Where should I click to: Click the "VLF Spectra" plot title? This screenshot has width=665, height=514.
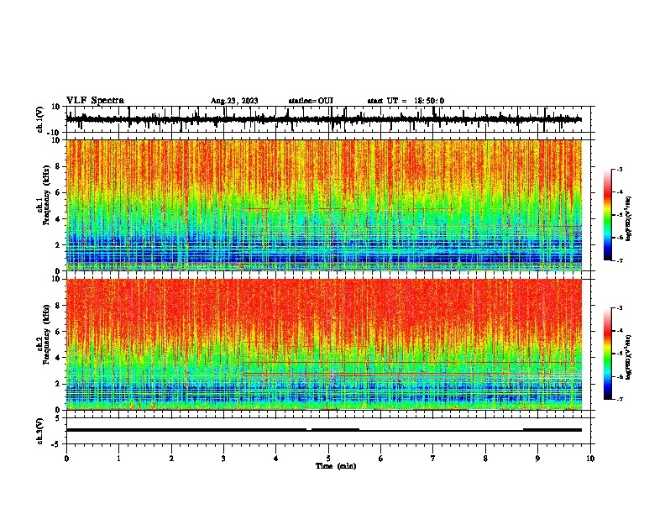coord(95,101)
